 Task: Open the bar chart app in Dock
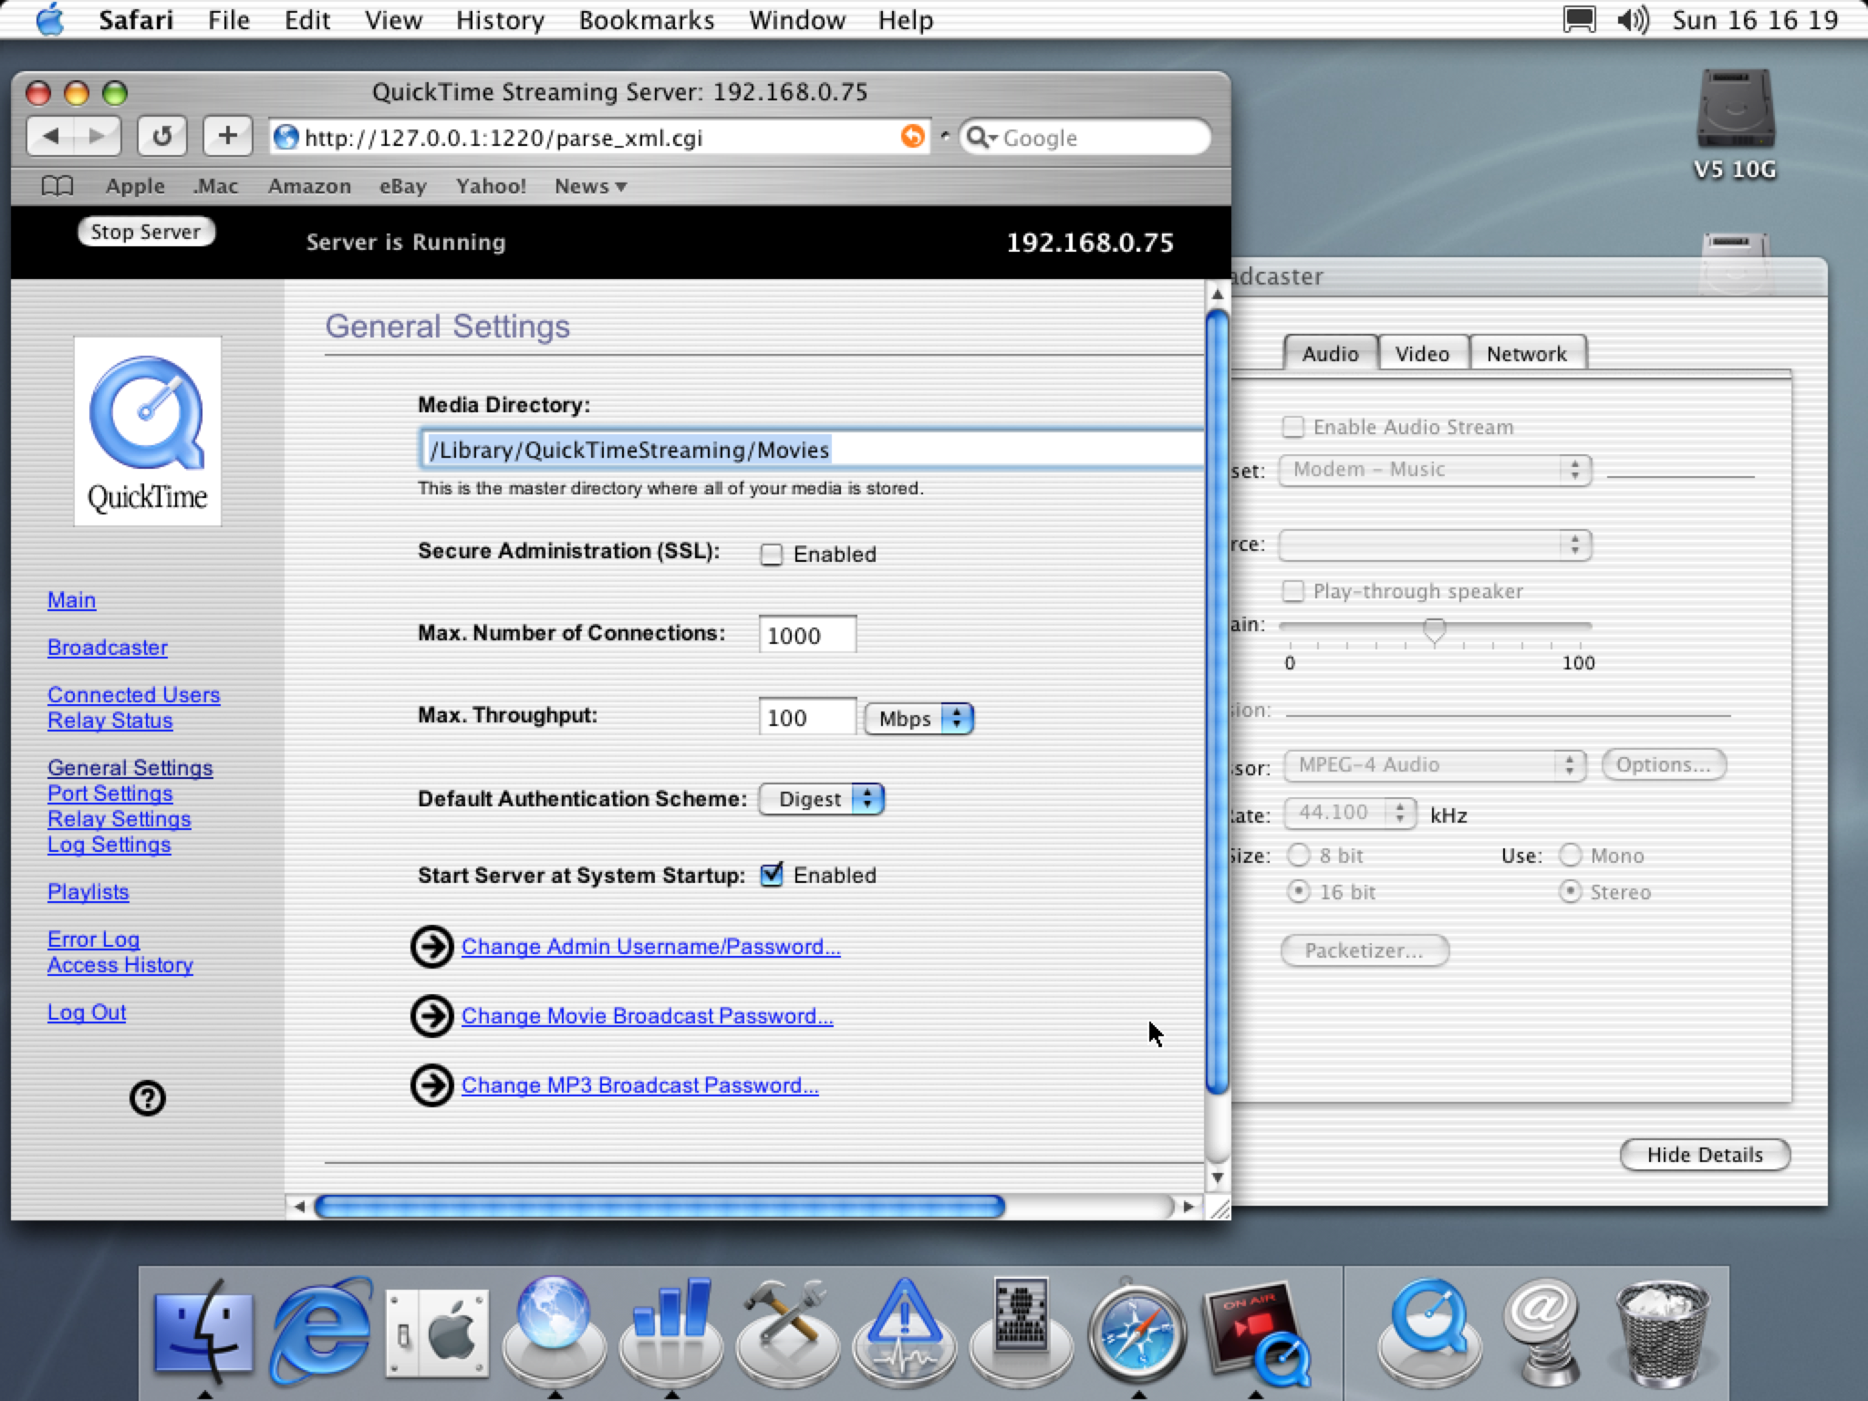[670, 1331]
